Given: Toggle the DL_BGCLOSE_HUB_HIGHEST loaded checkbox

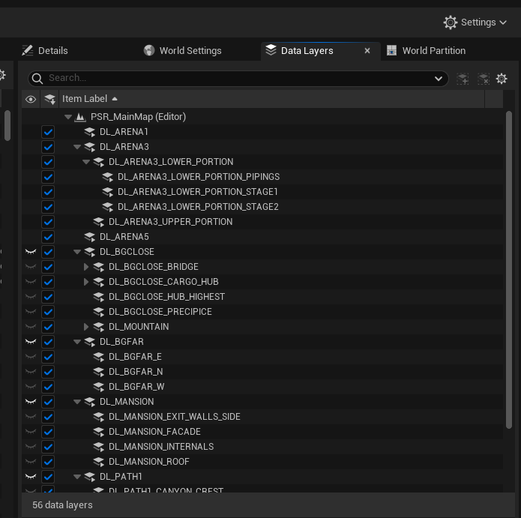Looking at the screenshot, I should [48, 297].
